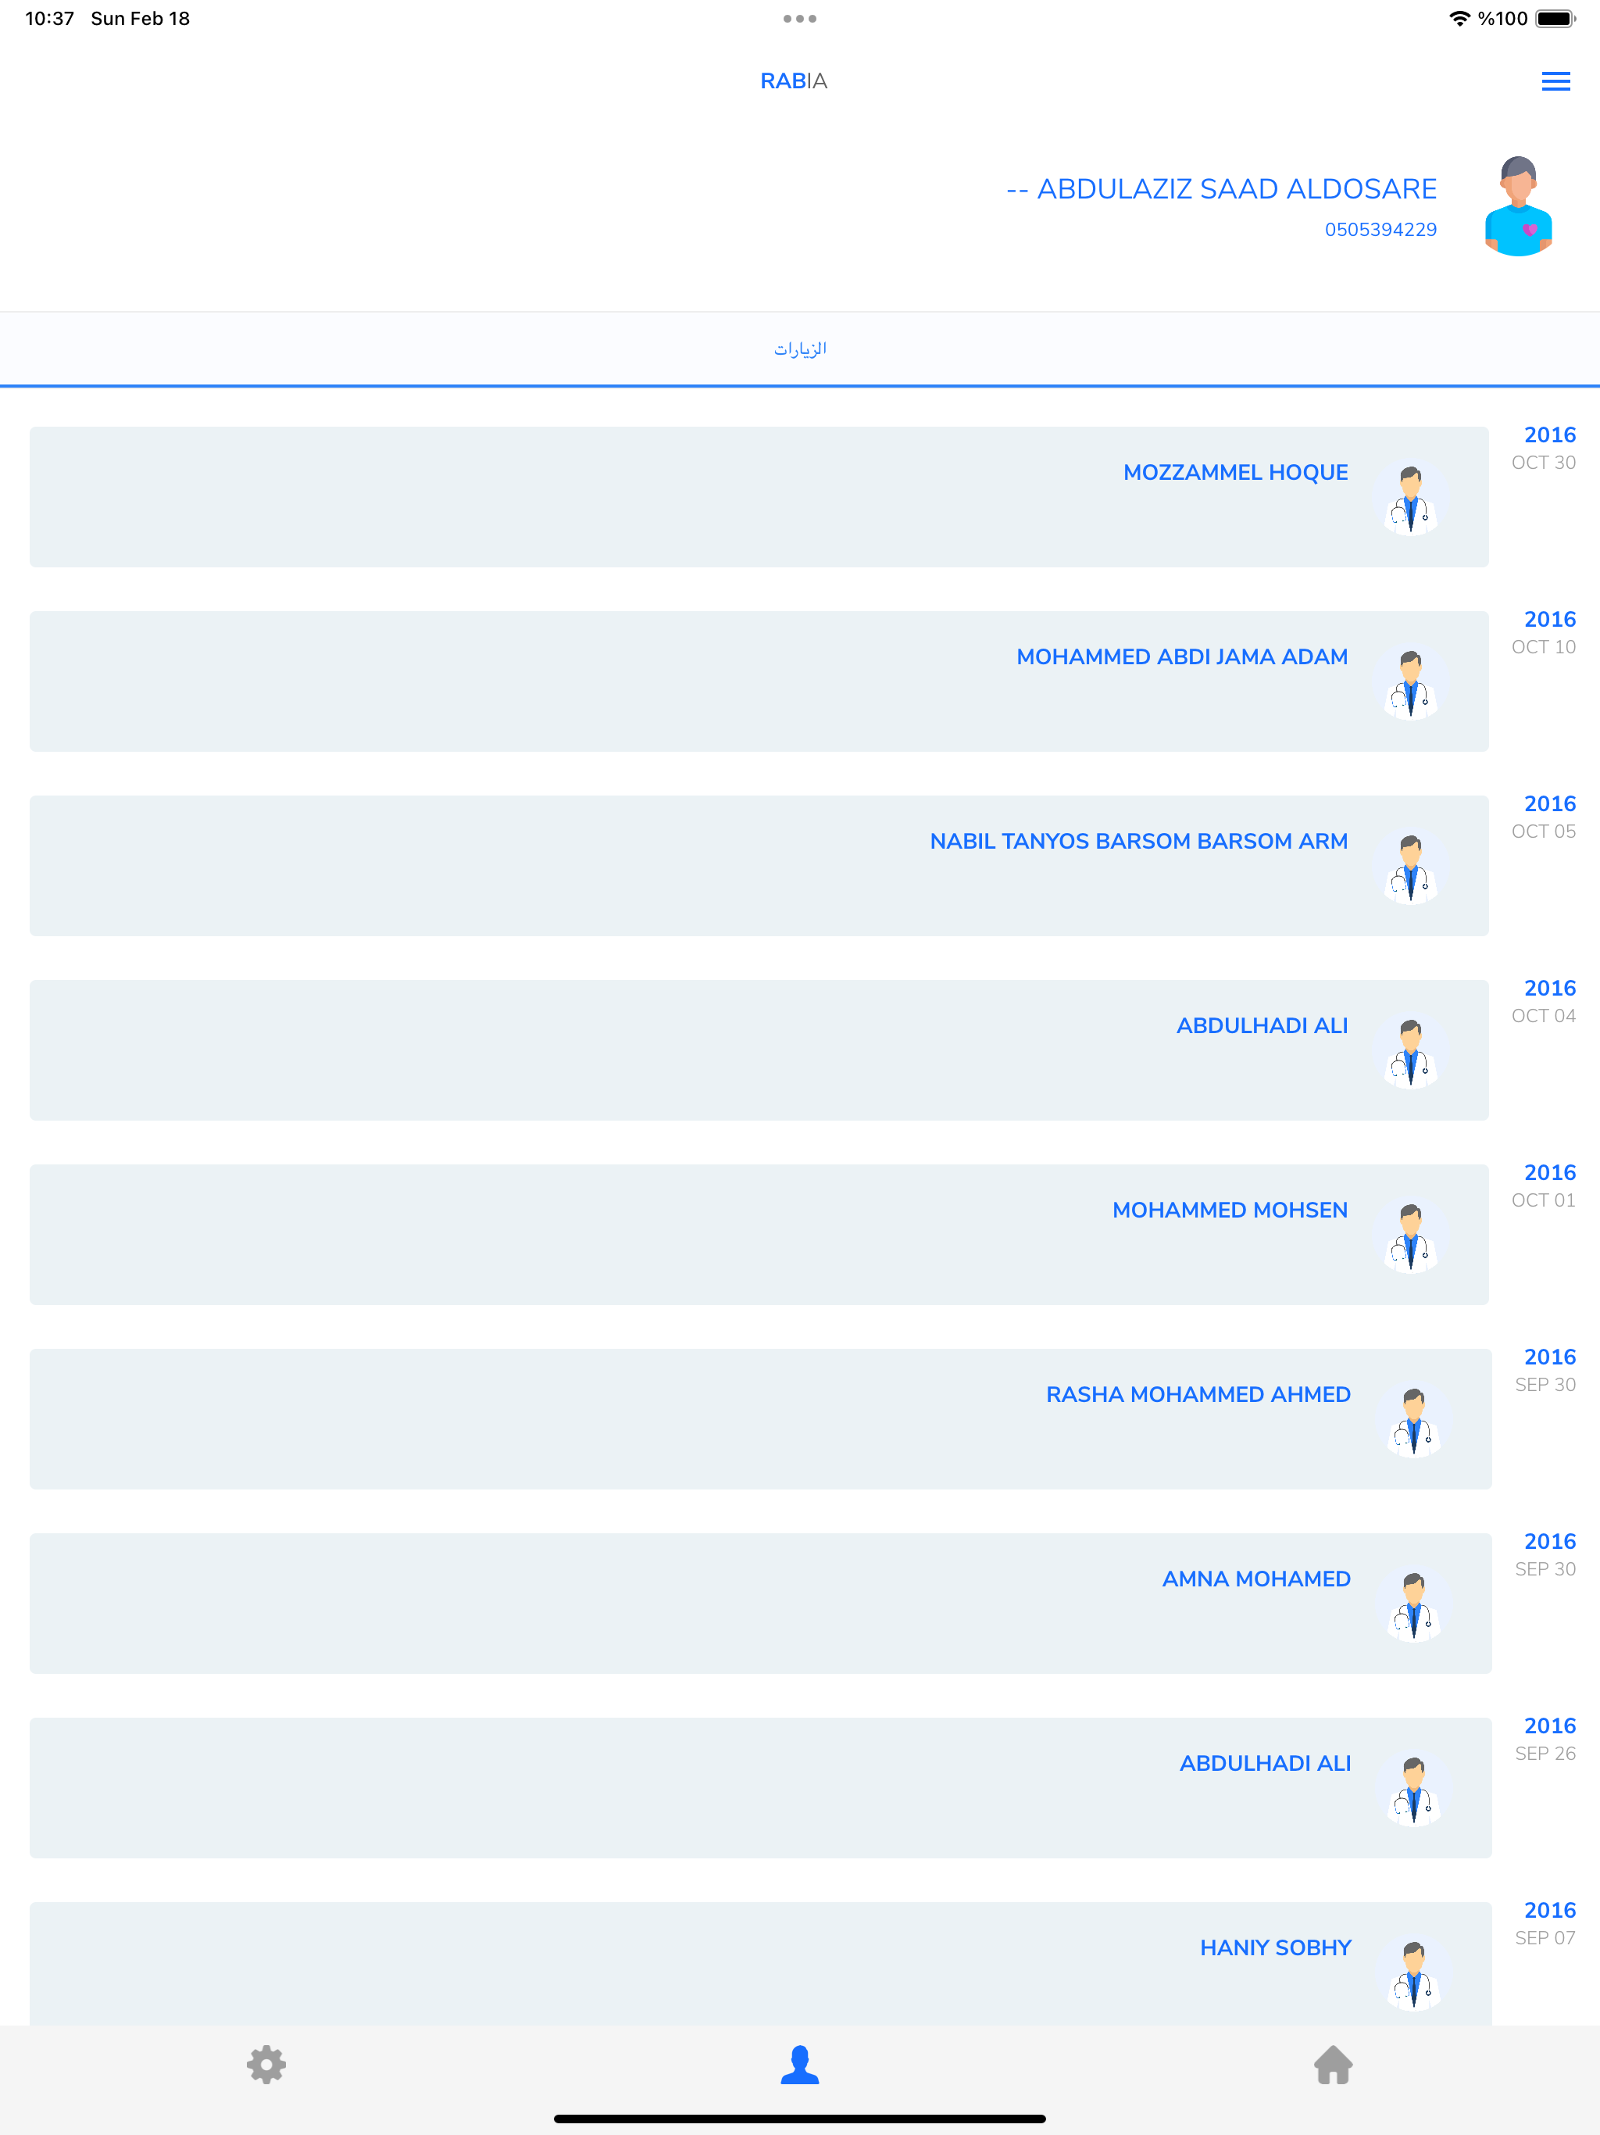Click doctor icon beside ABDULHADI ALI on OCT 04
Screen dimensions: 1600x2135
coord(1411,1051)
